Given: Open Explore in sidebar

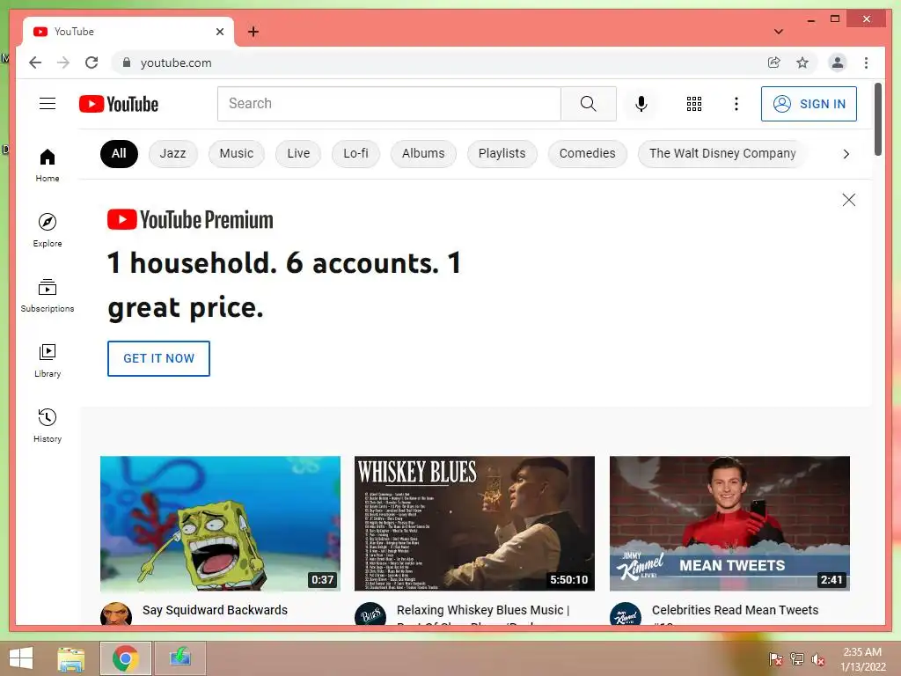Looking at the screenshot, I should (48, 230).
